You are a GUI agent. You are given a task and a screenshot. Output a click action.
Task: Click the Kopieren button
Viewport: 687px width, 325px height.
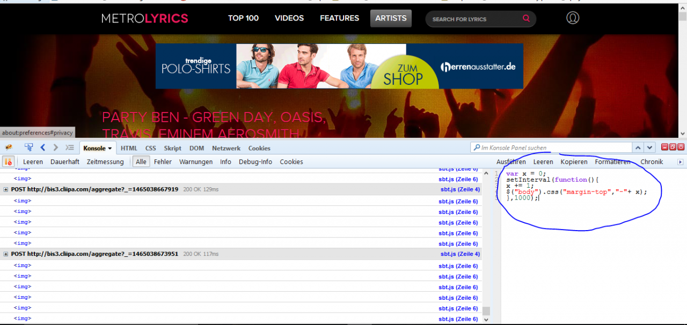coord(574,161)
